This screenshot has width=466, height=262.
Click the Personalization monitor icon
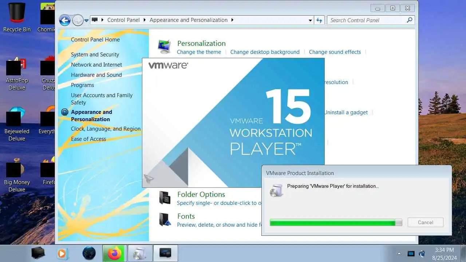pos(164,47)
